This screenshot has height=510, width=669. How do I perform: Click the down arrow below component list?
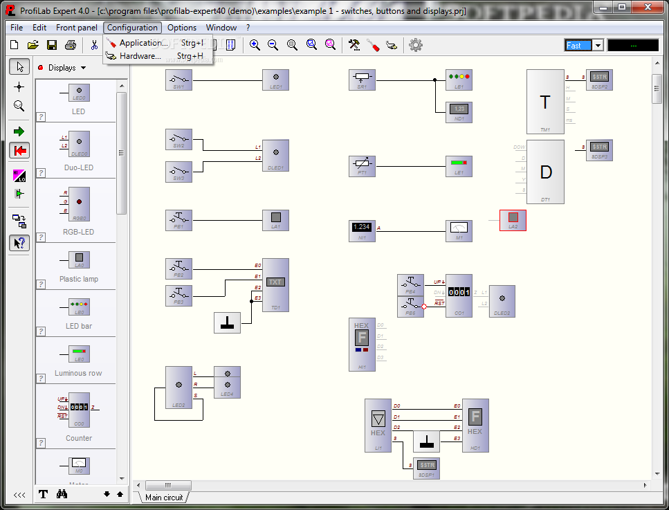coord(107,494)
